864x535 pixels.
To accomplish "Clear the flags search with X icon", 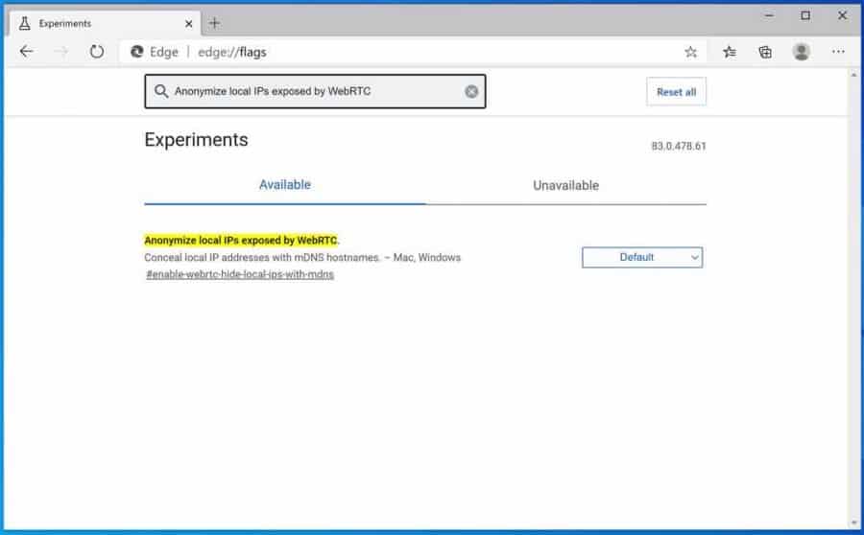I will point(471,91).
